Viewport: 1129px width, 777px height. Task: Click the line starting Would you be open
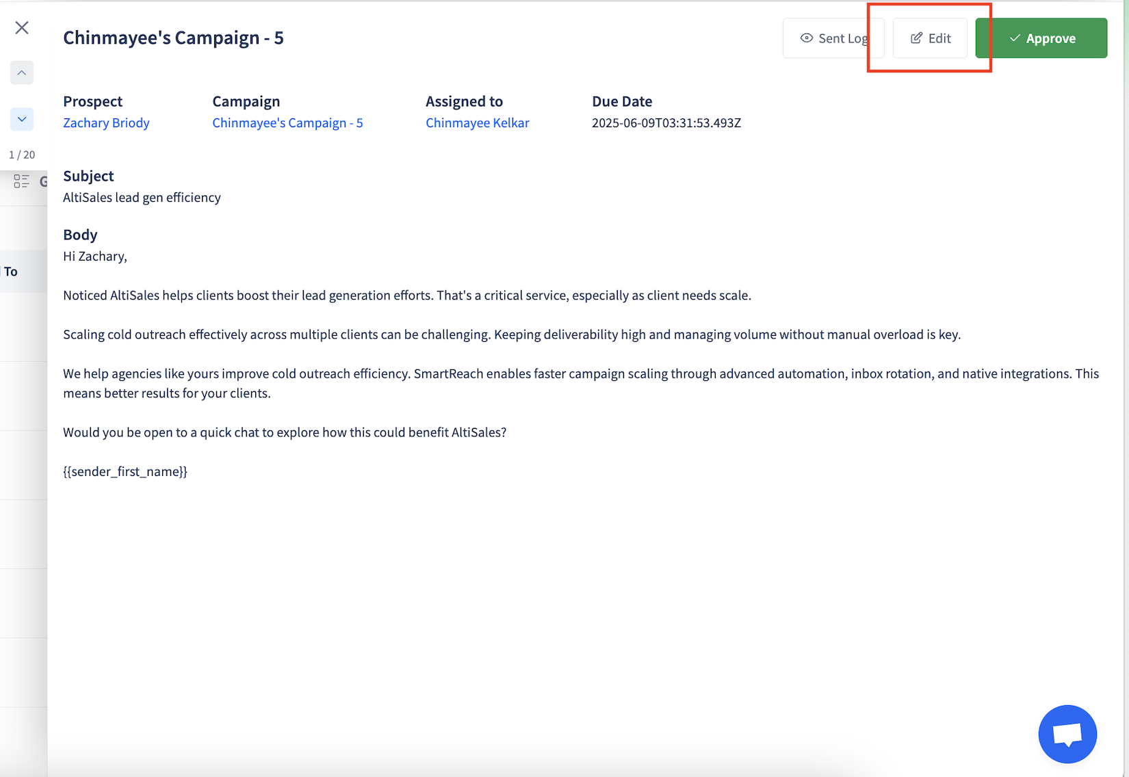coord(285,432)
